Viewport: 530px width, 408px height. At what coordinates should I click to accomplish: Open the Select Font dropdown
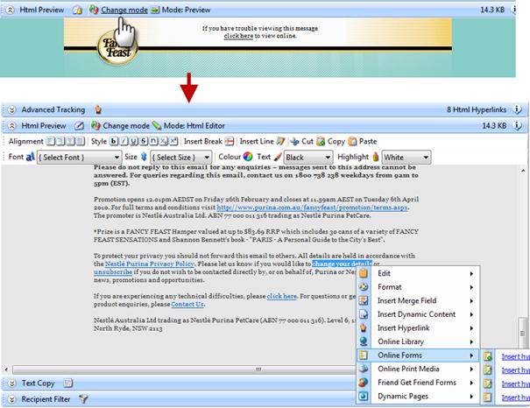point(79,158)
